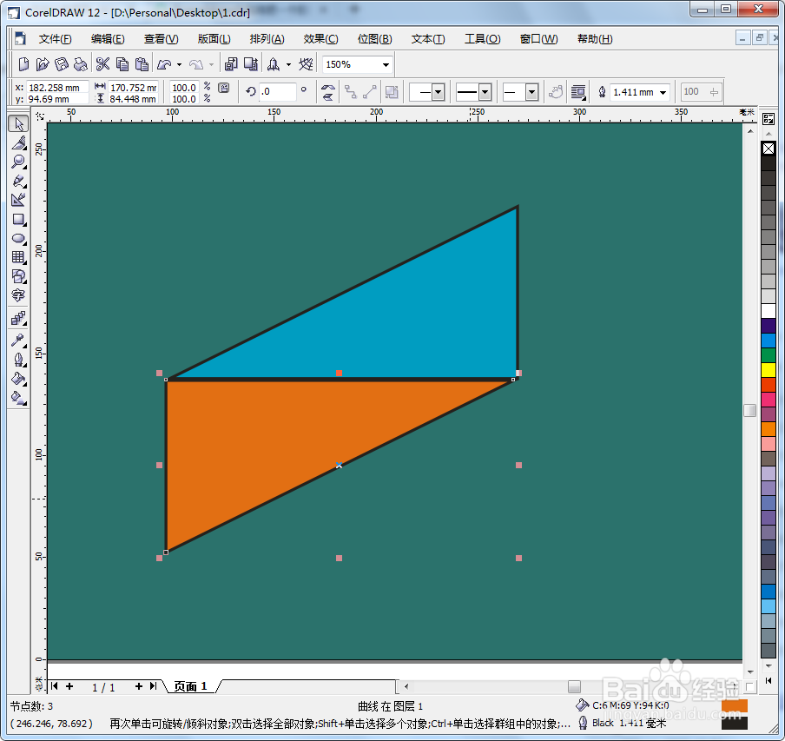Image resolution: width=785 pixels, height=741 pixels.
Task: Click the New document icon
Action: 23,64
